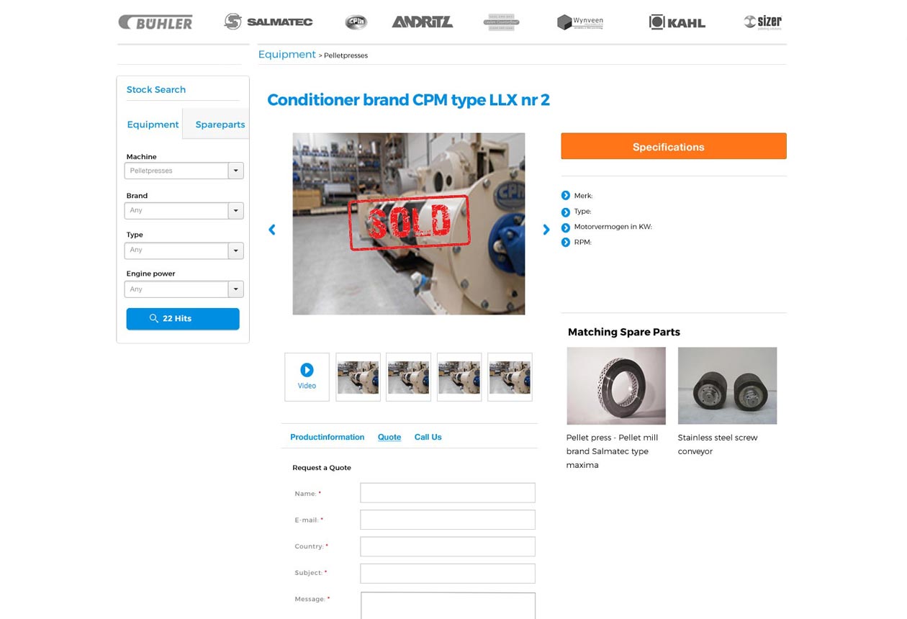Click the "Motorvermogen in KW:" label

[613, 227]
